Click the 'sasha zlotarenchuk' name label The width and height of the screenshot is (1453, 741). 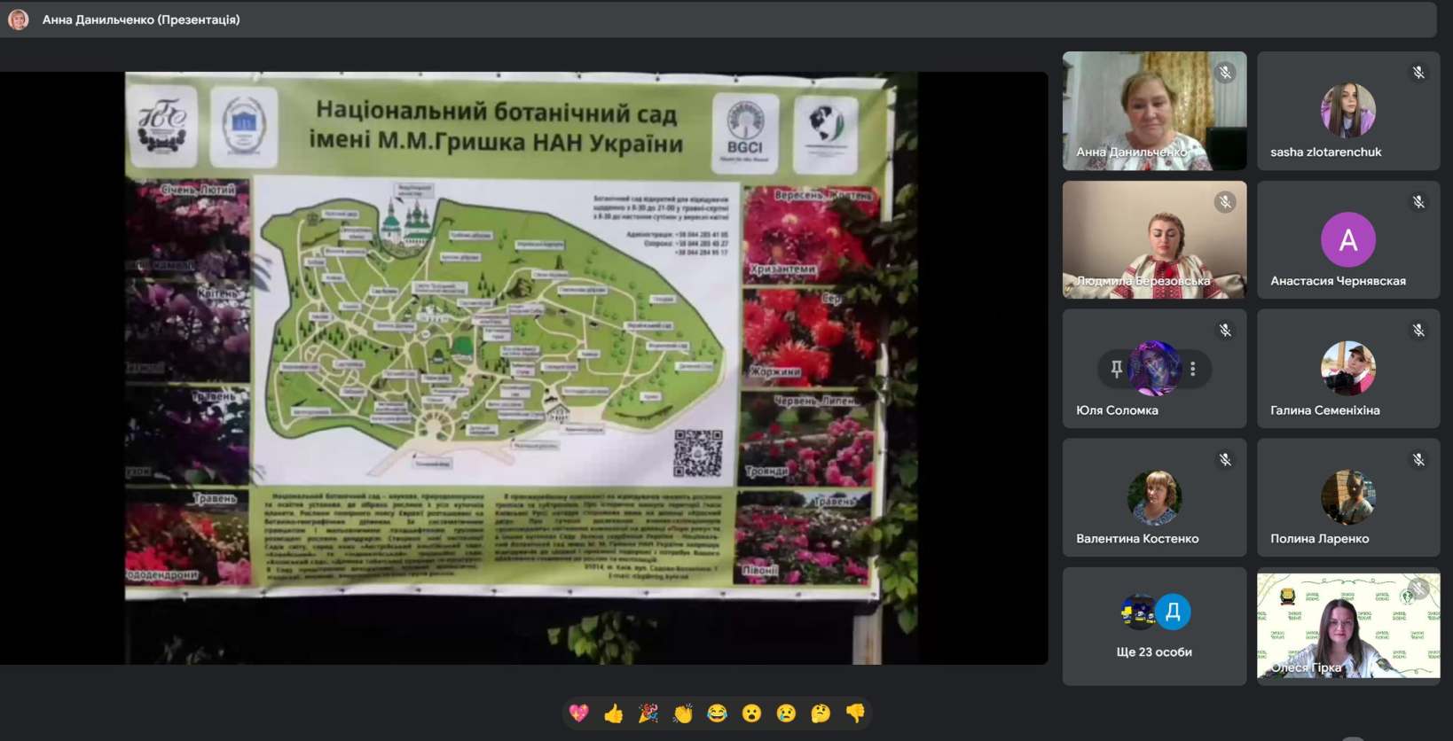[x=1325, y=152]
